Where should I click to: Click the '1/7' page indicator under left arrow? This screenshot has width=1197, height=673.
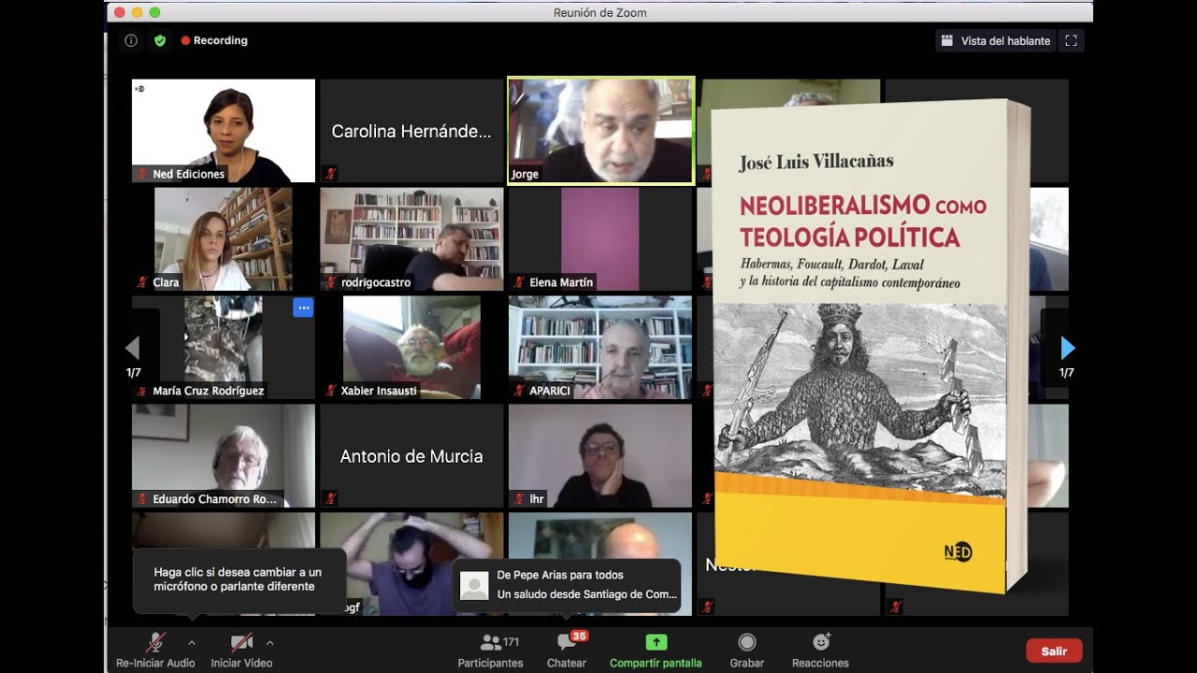(x=134, y=372)
